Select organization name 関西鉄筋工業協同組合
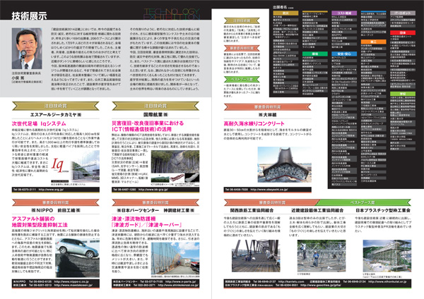The image size is (424, 299). 252,210
